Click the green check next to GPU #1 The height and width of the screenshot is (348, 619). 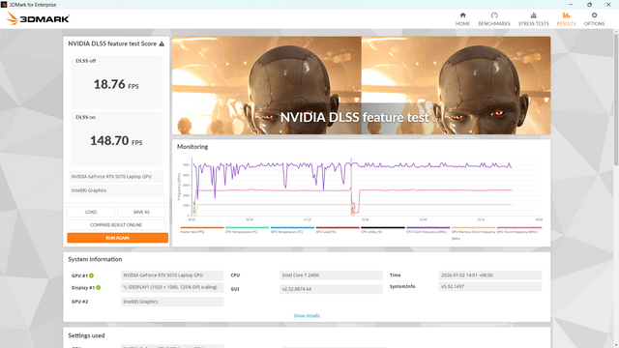tap(92, 275)
